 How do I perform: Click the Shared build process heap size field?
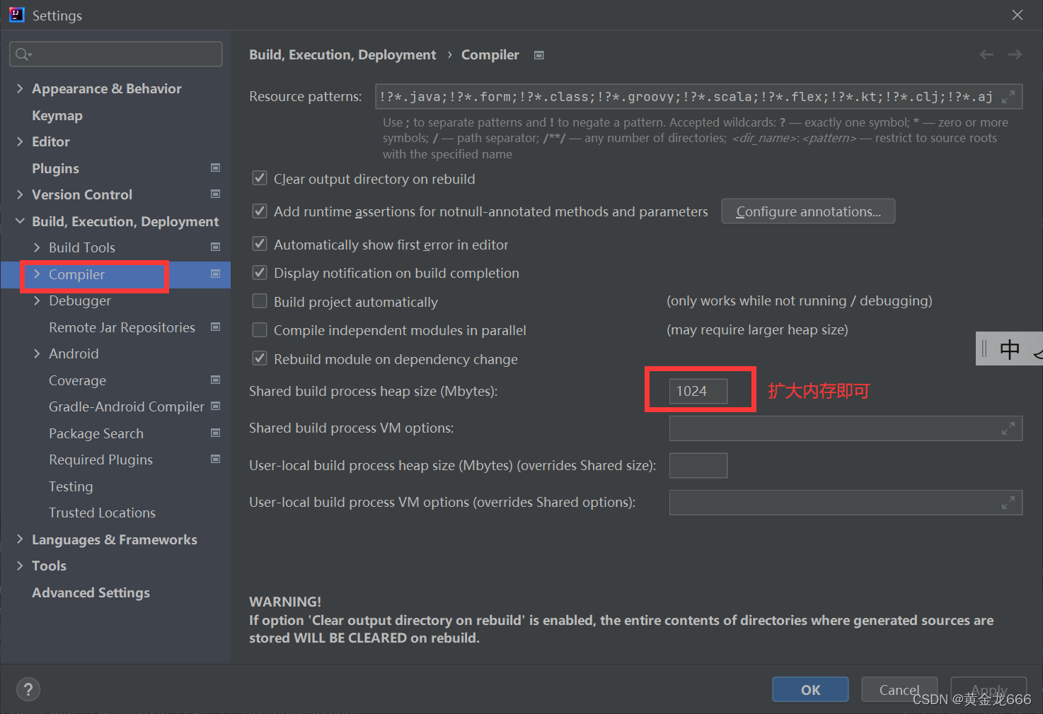pos(698,391)
